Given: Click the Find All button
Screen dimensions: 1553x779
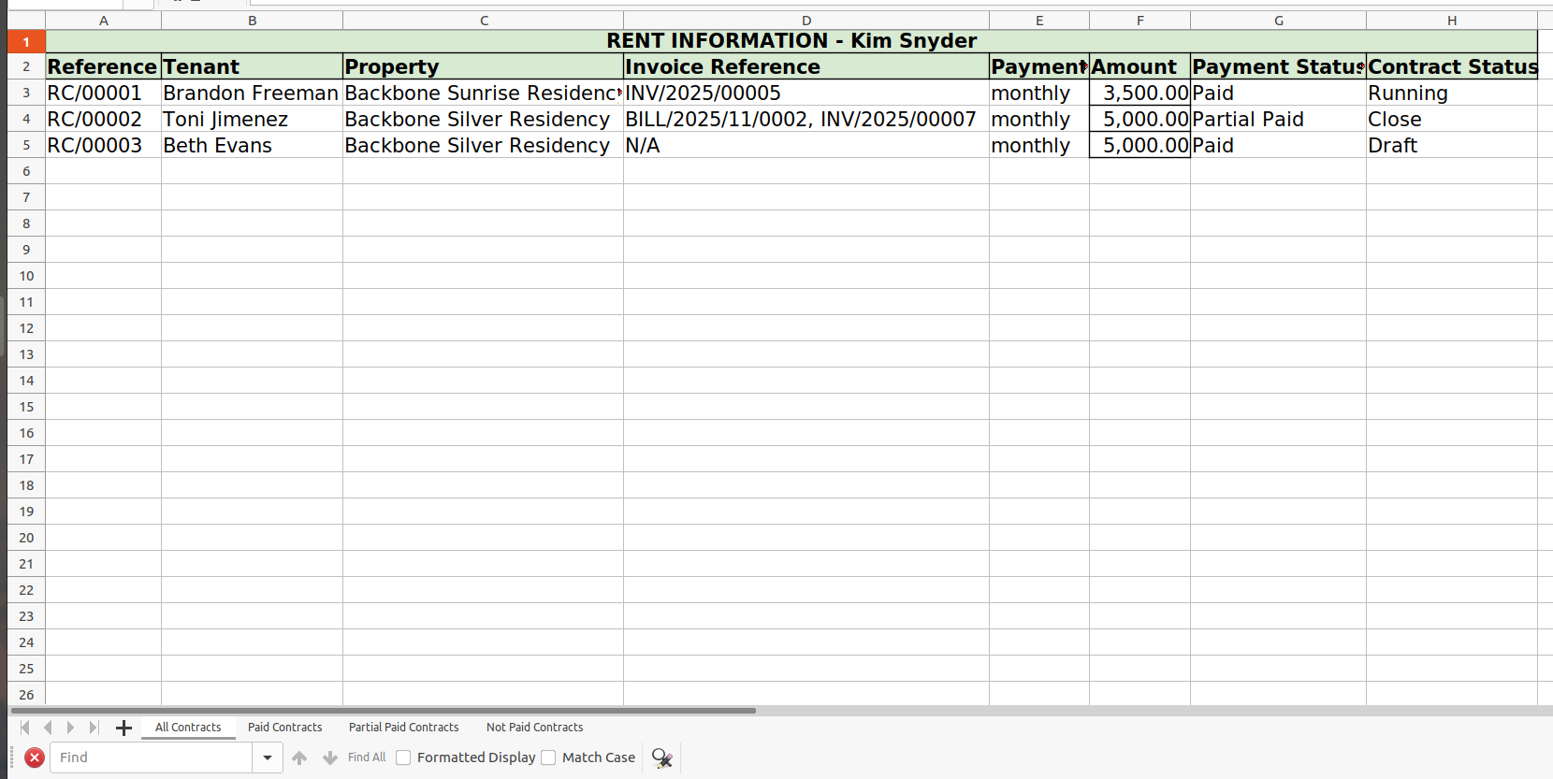Looking at the screenshot, I should click(x=367, y=757).
